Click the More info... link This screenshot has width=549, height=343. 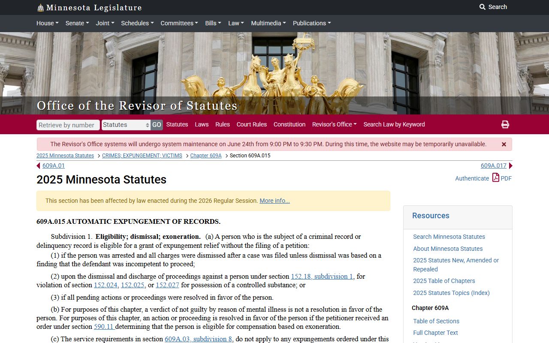coord(274,201)
